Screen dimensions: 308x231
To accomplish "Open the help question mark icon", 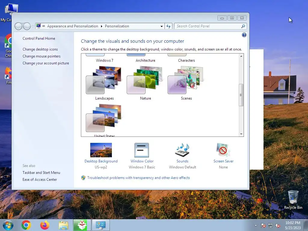I will click(244, 35).
